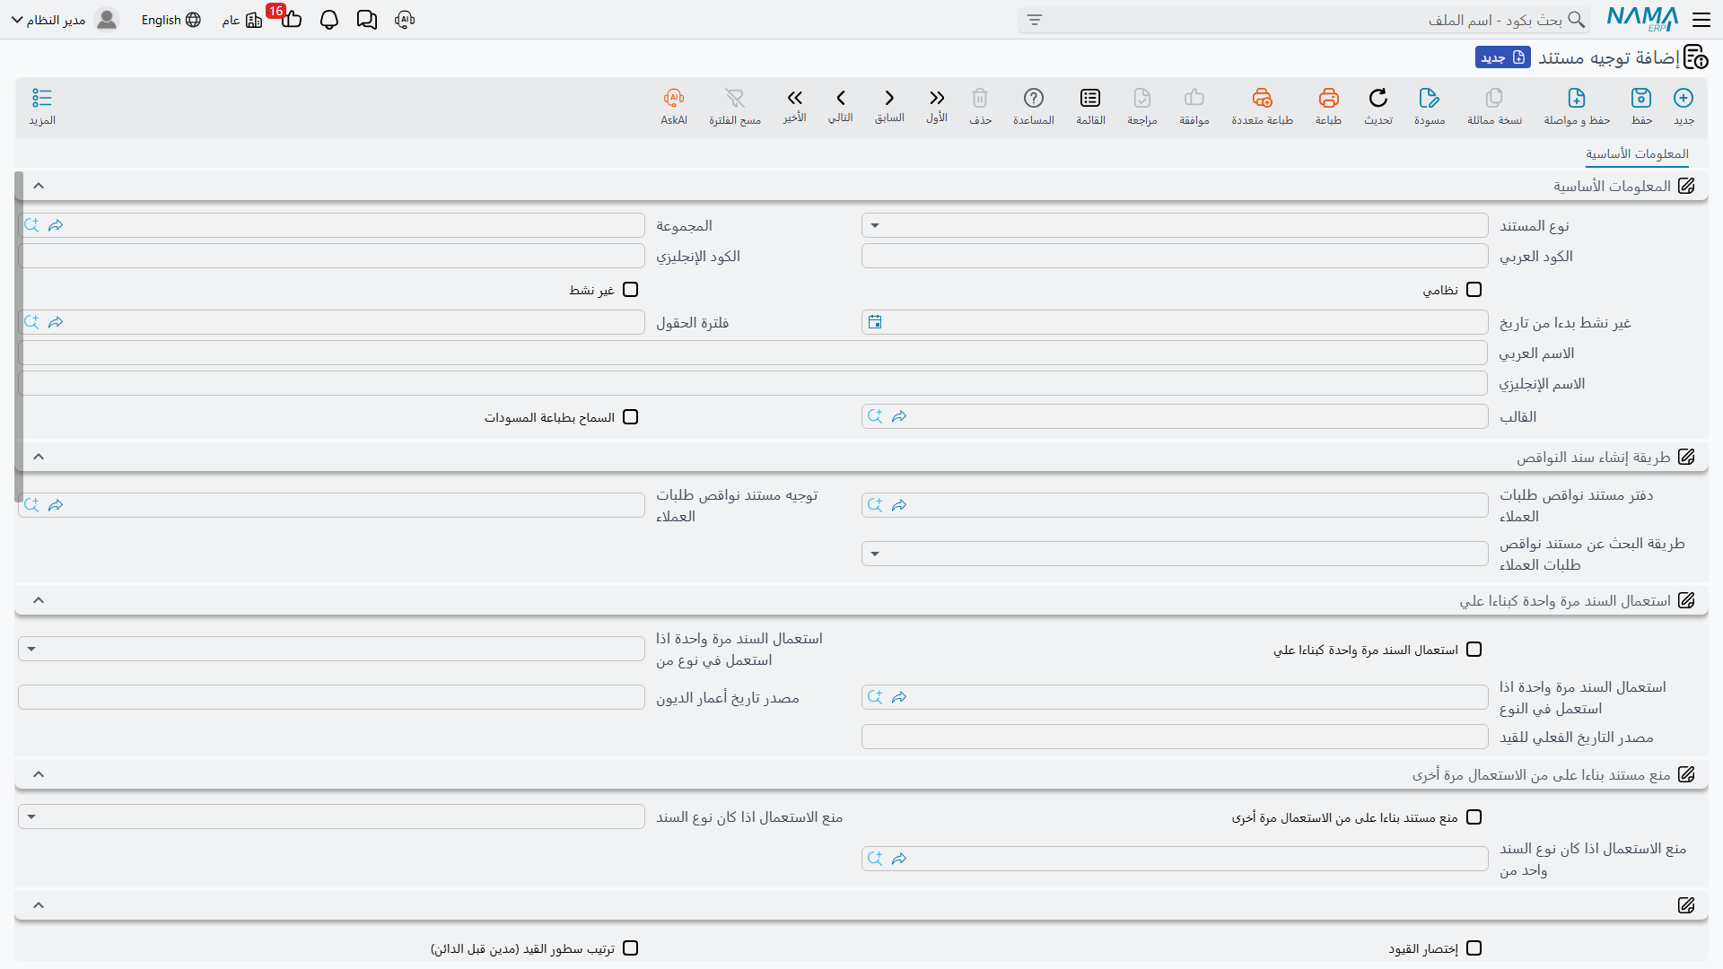Click the عام branch selector
The width and height of the screenshot is (1723, 969).
(242, 20)
